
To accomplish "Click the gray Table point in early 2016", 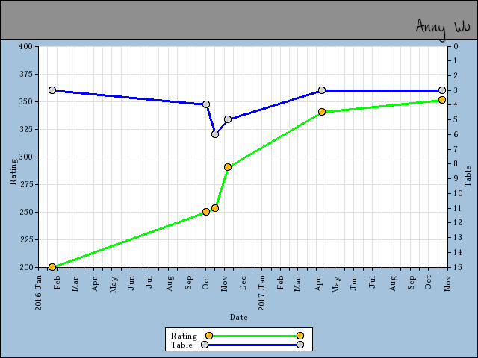I will coord(52,90).
